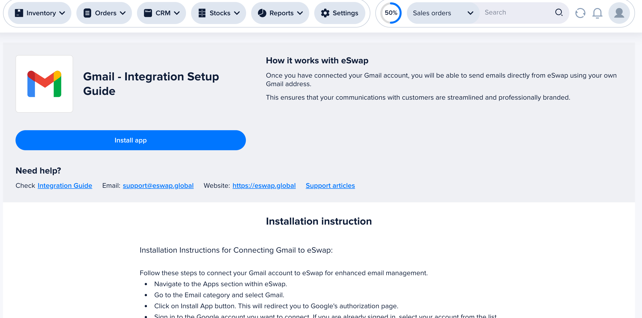Click the support@eswap.global email link
Screen dimensions: 642x318
158,186
